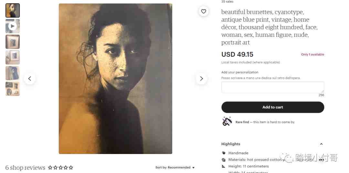Go to previous product photo with left arrow
349x173 pixels.
(x=30, y=79)
